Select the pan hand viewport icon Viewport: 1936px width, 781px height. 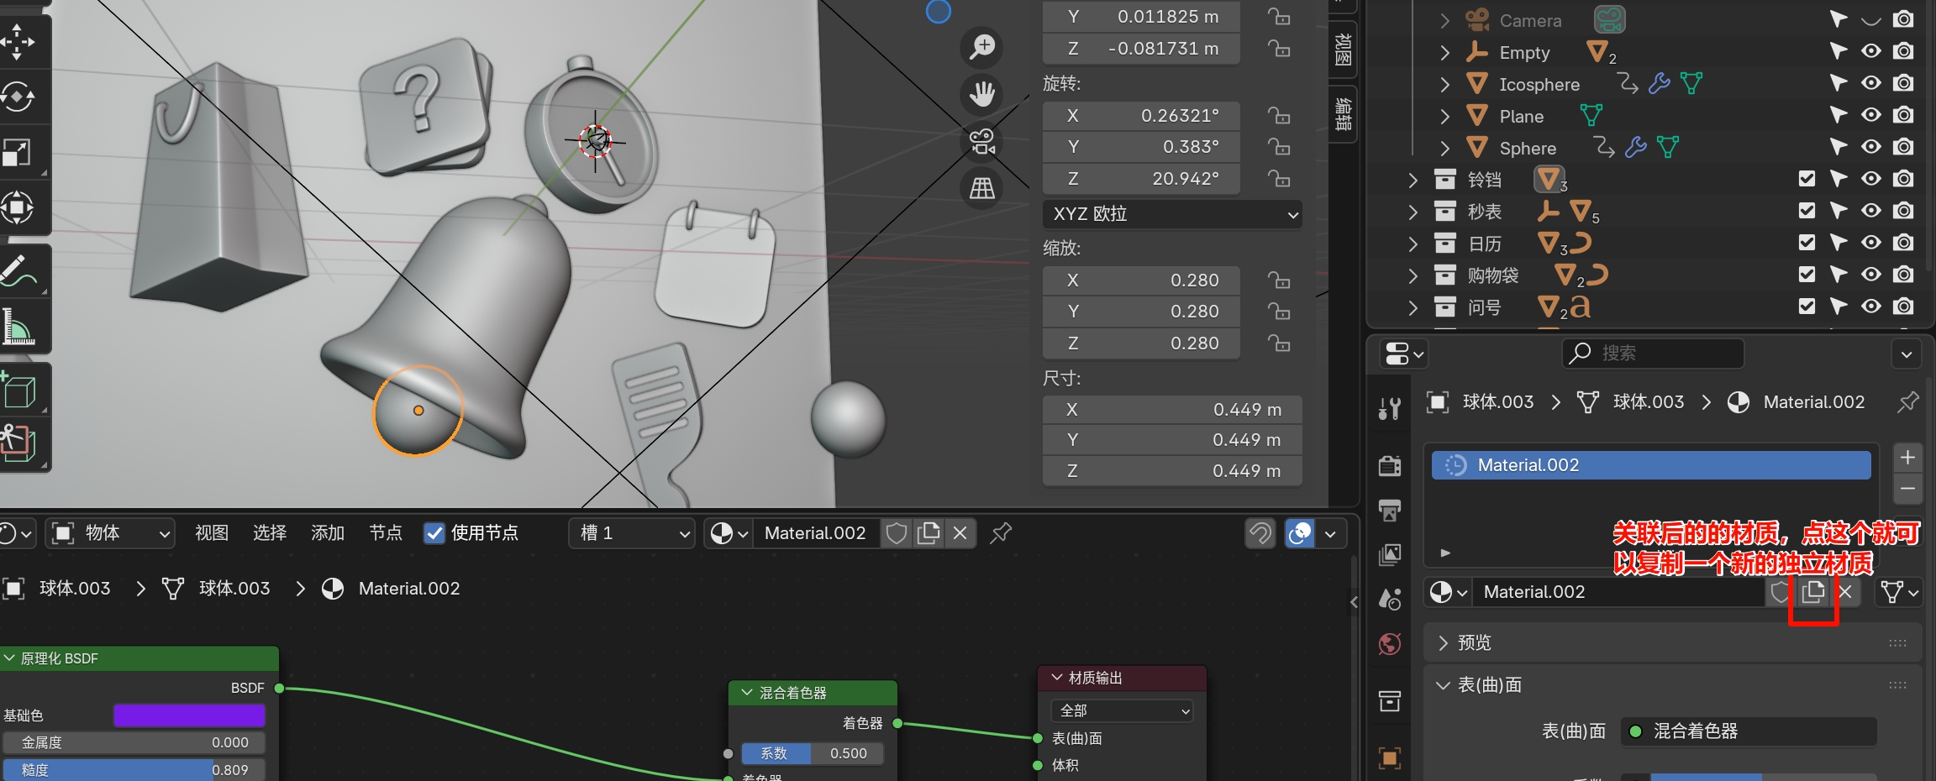981,94
